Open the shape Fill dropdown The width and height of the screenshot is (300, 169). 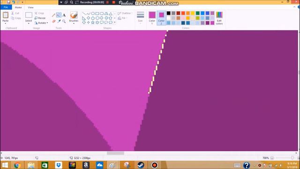point(123,18)
